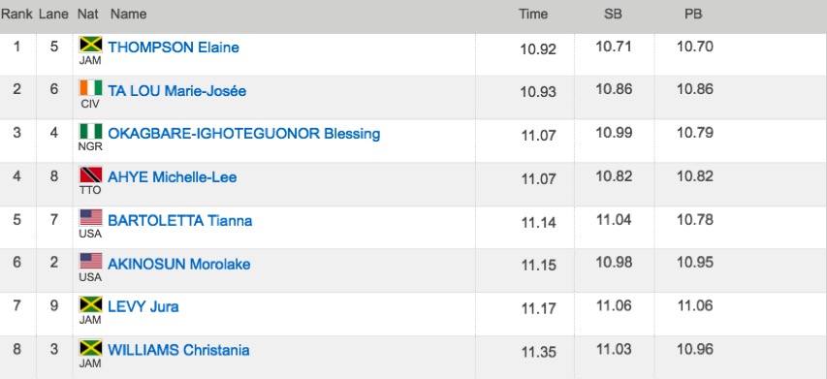Click the Jamaica flag beside LEVY Jura
Viewport: 827px width, 379px height.
(91, 304)
